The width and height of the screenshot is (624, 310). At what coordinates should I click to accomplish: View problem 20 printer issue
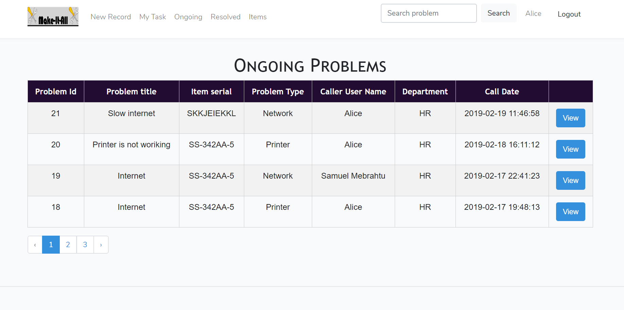[570, 149]
